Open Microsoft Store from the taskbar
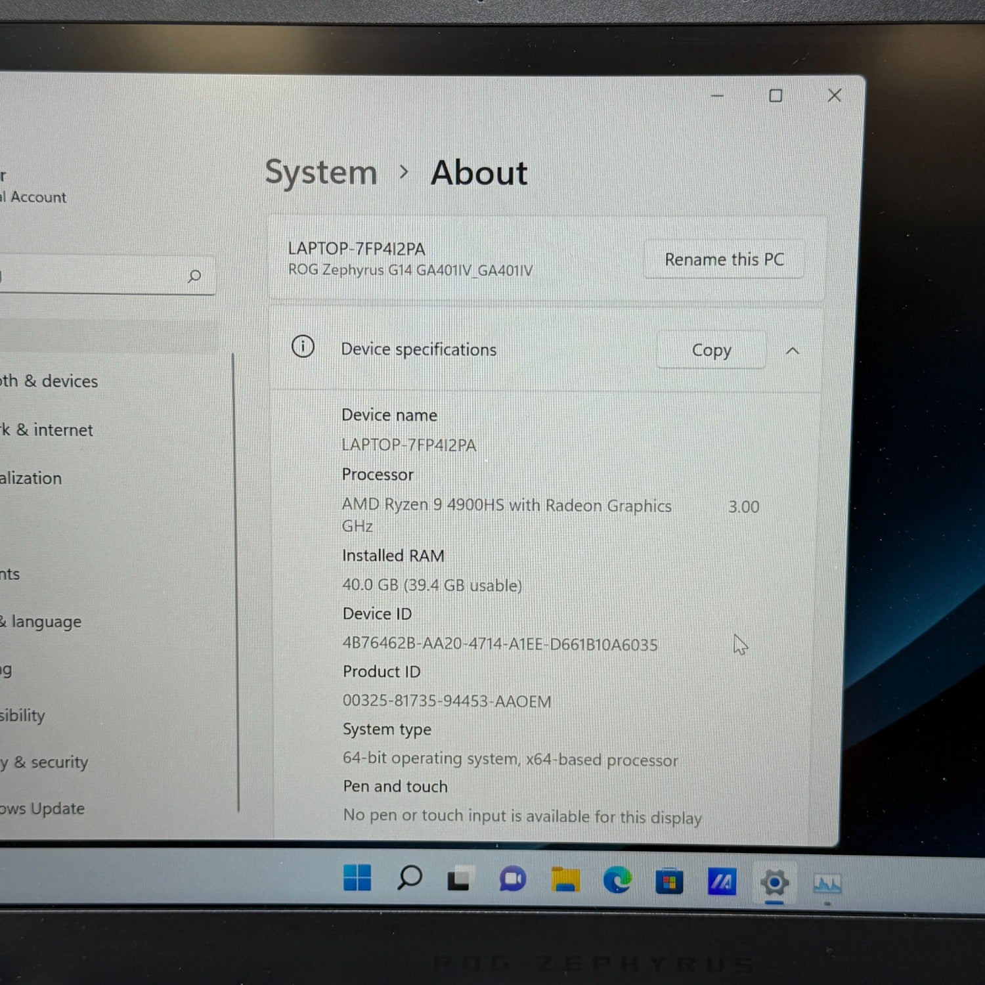 [x=669, y=881]
